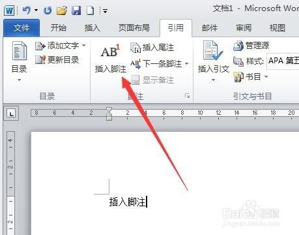Create a new blank document
The height and width of the screenshot is (235, 299).
coord(90,10)
